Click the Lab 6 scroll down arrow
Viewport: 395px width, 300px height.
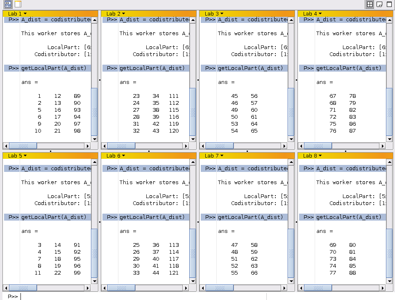pos(193,281)
